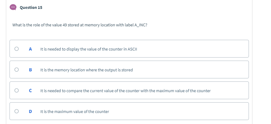
Task: Select radio button for option A
Action: coord(17,49)
